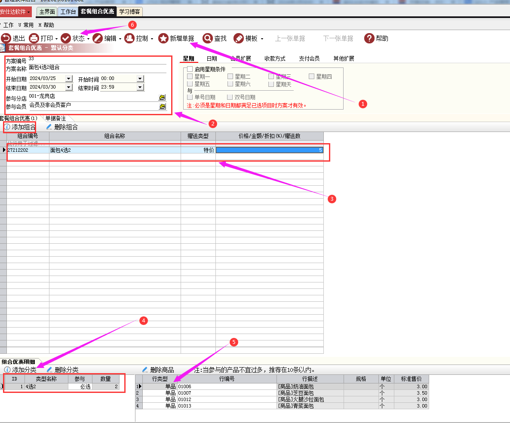
Task: Open the 常用 menu
Action: (26, 25)
